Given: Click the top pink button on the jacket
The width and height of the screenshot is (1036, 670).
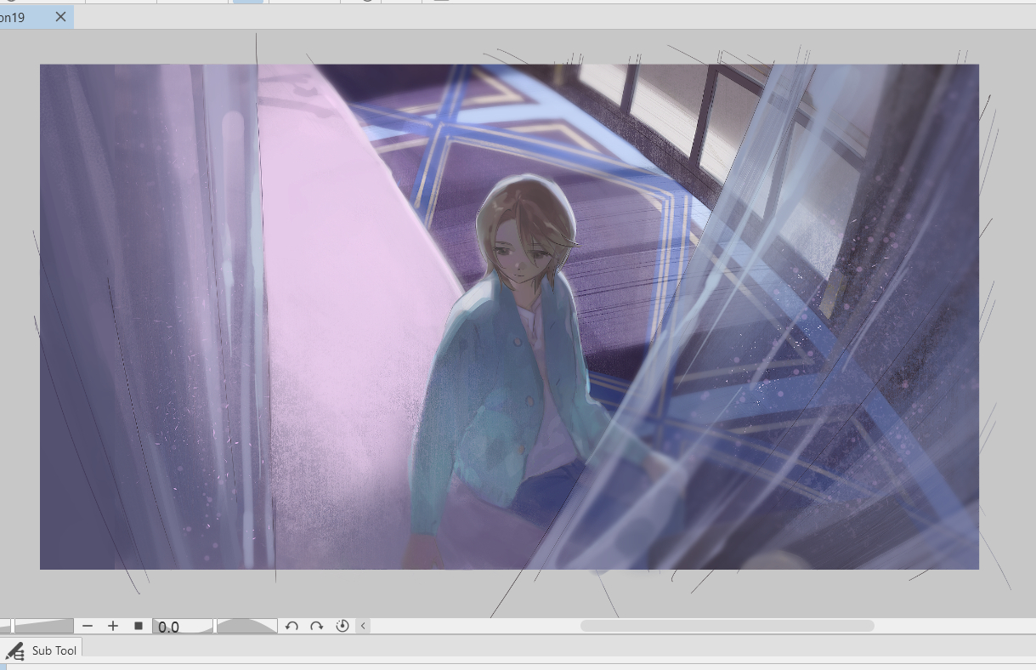Looking at the screenshot, I should [x=514, y=343].
